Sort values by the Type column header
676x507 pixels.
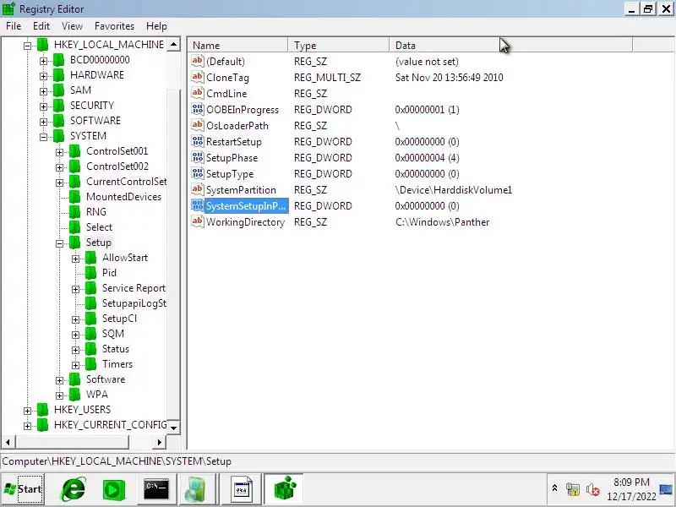[339, 46]
